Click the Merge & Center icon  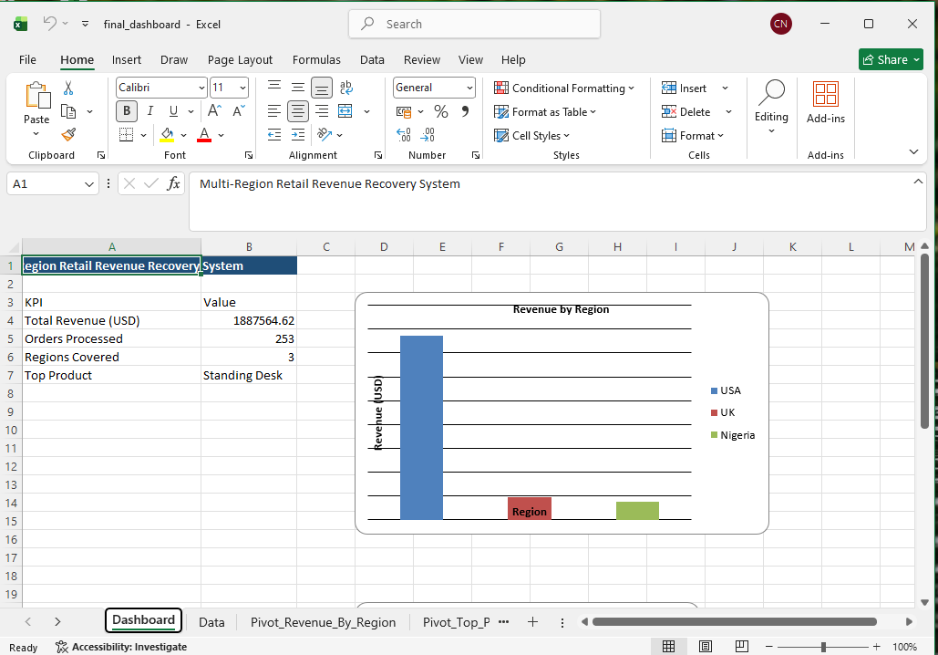click(345, 110)
